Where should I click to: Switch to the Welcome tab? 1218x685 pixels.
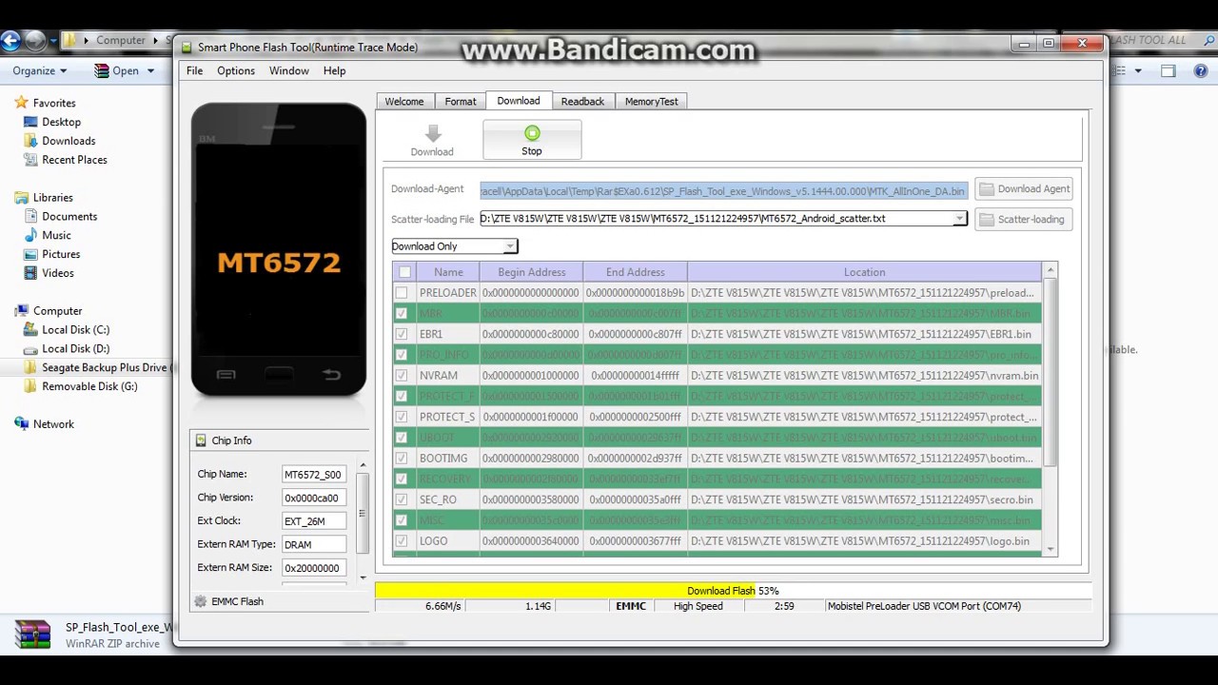click(404, 102)
